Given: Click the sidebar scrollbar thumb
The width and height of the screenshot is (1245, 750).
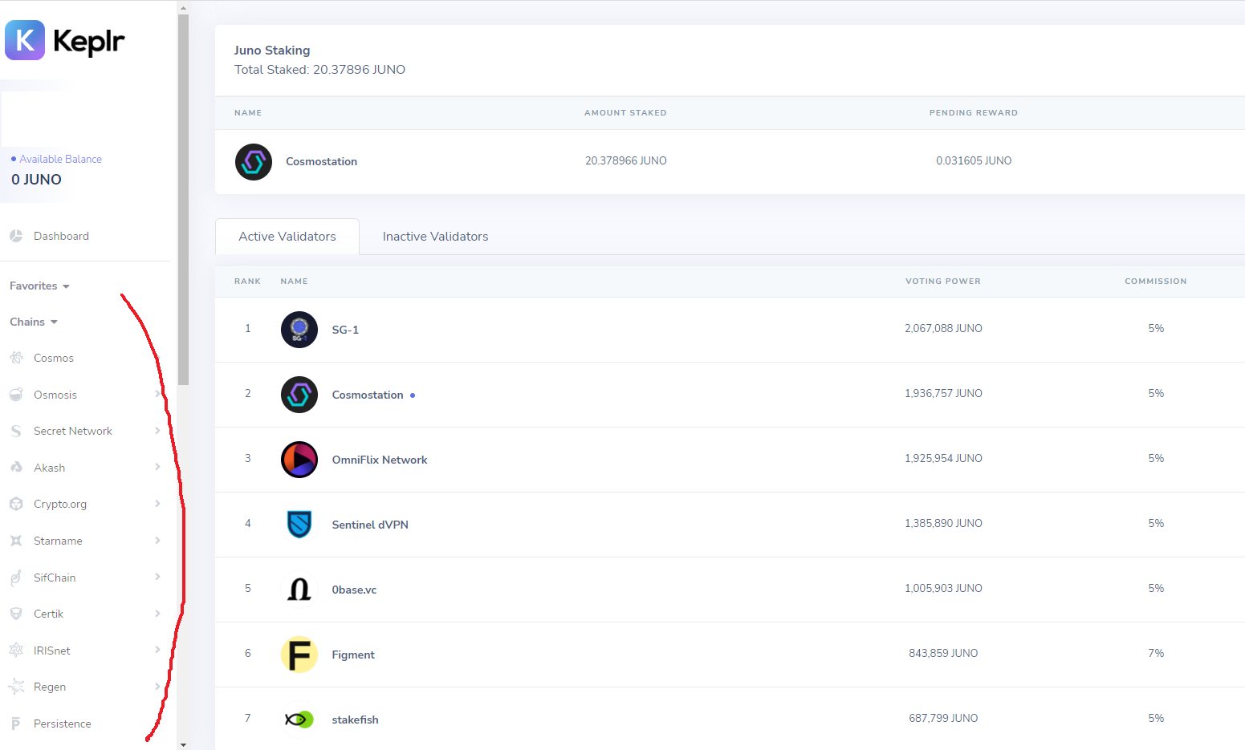Looking at the screenshot, I should [183, 199].
